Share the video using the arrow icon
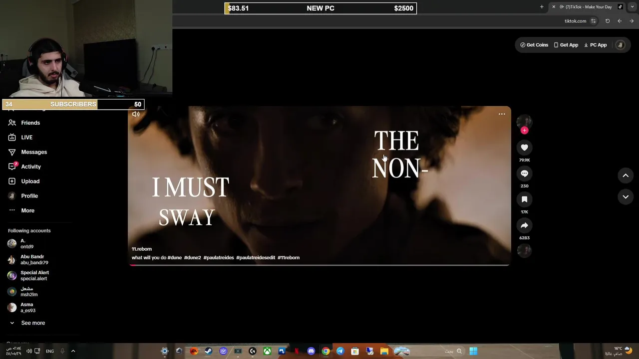This screenshot has width=639, height=359. pyautogui.click(x=524, y=225)
